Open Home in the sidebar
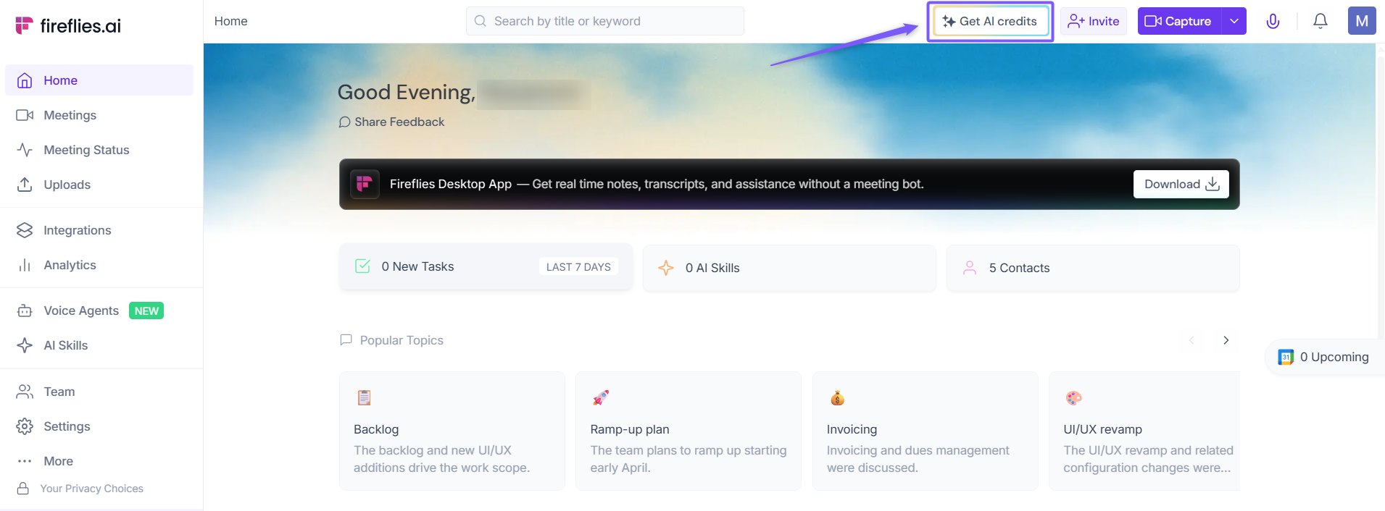This screenshot has width=1385, height=511. [99, 80]
